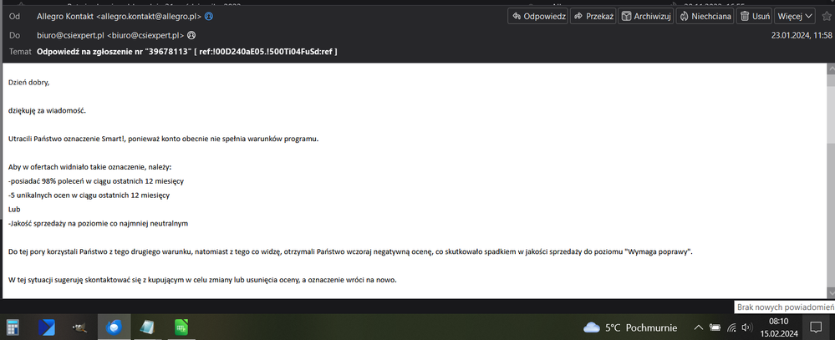
Task: Click the sentence starting Do tej pory korzystali
Action: (x=350, y=251)
